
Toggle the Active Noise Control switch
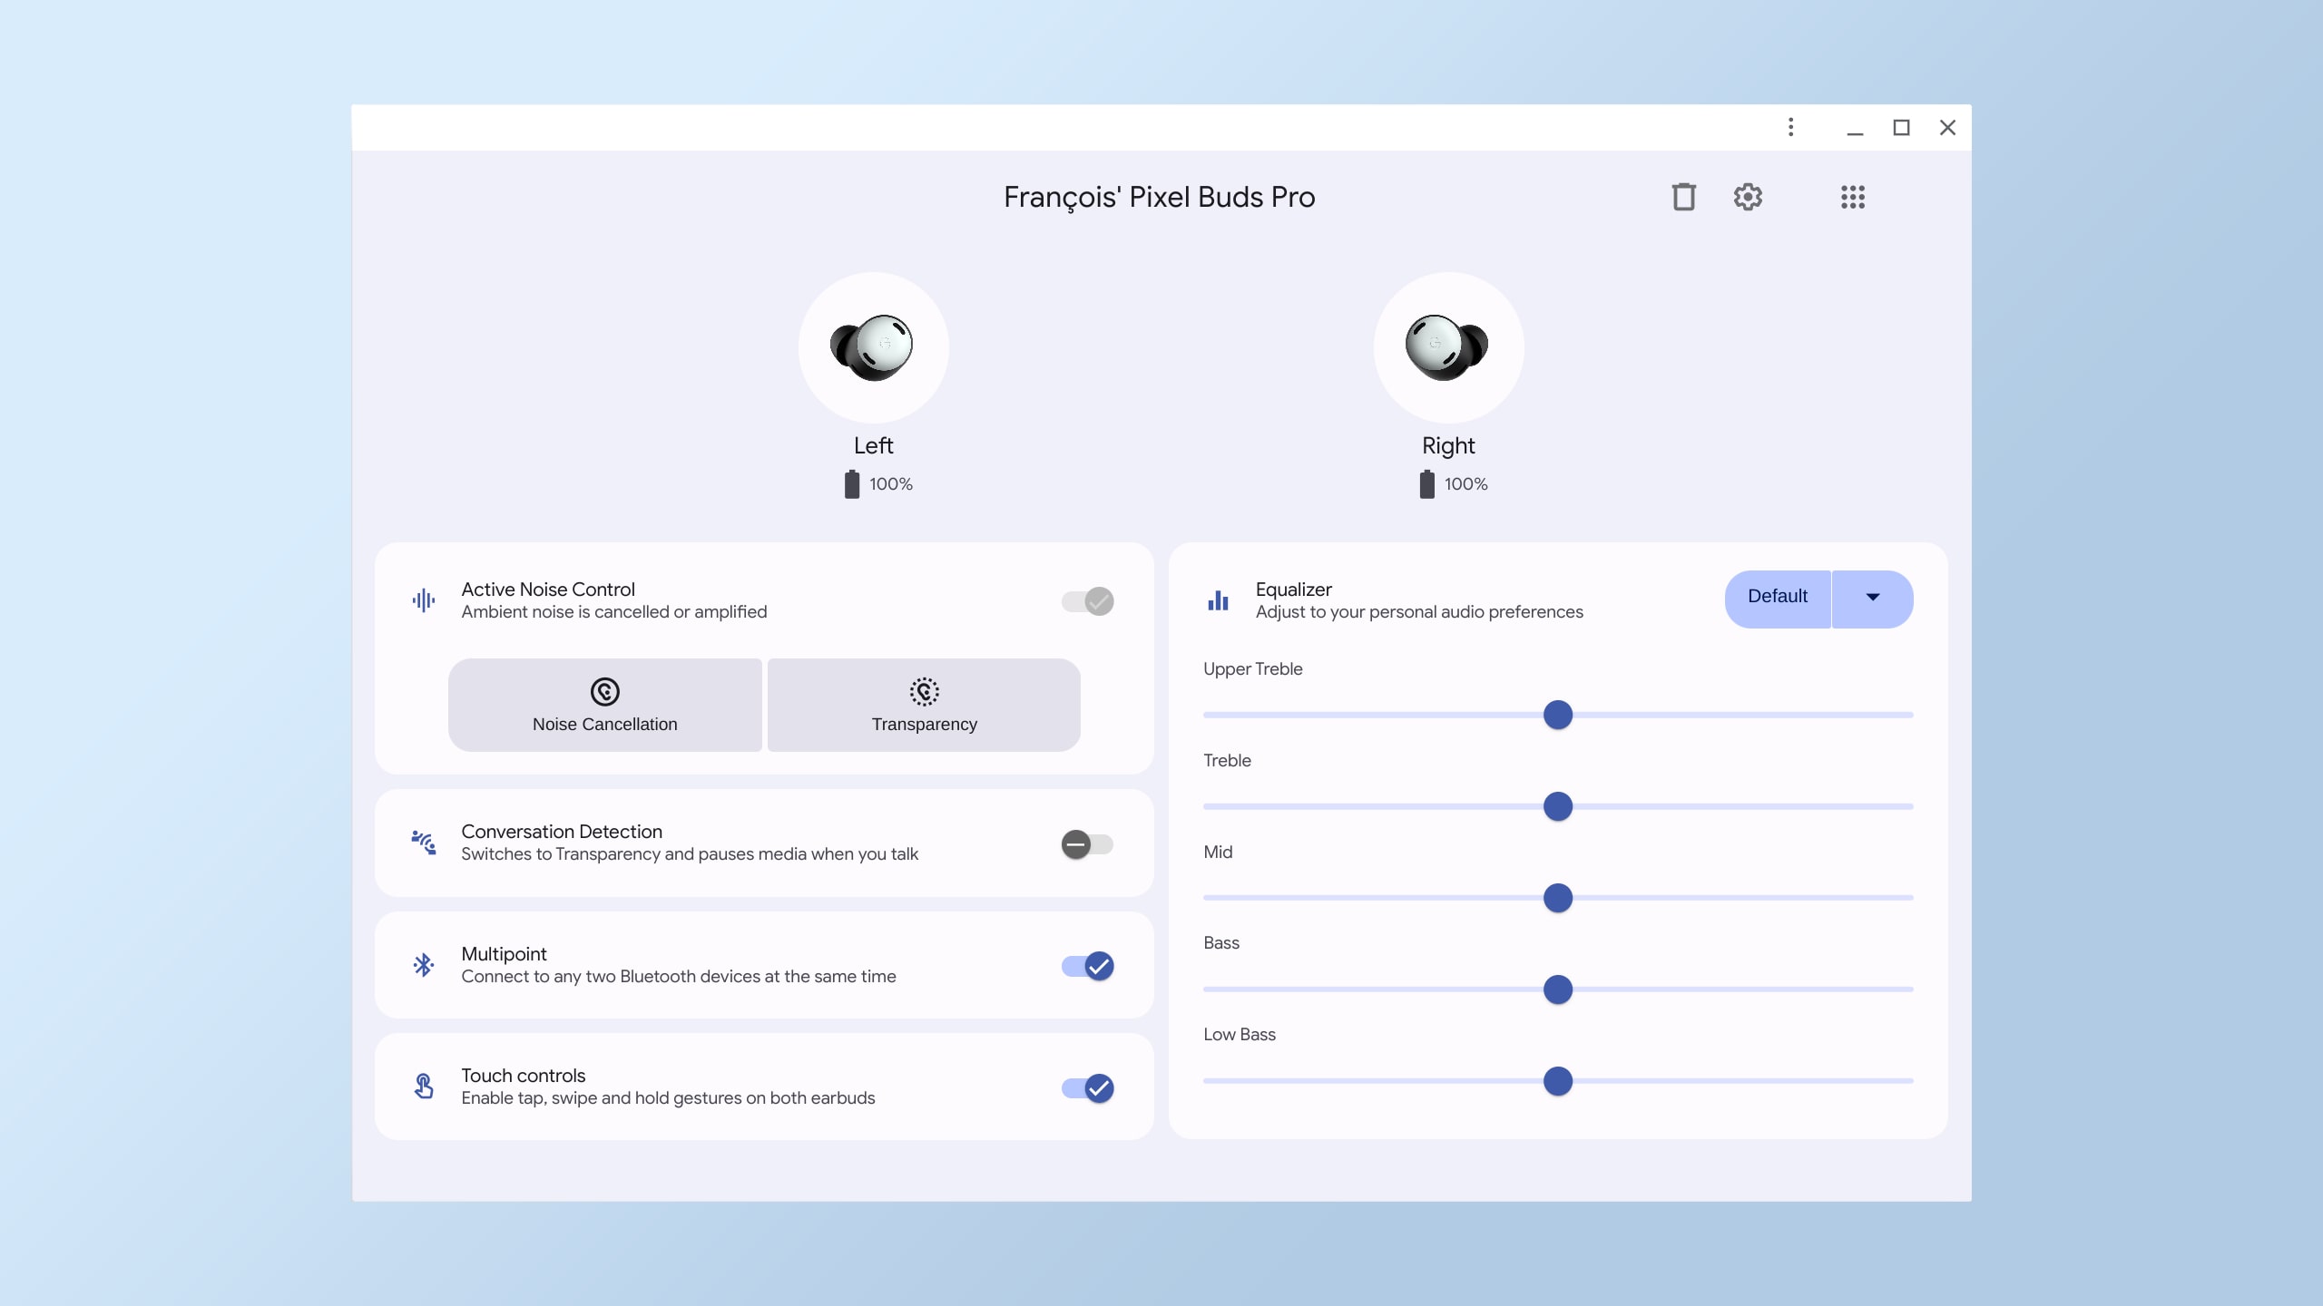1086,601
